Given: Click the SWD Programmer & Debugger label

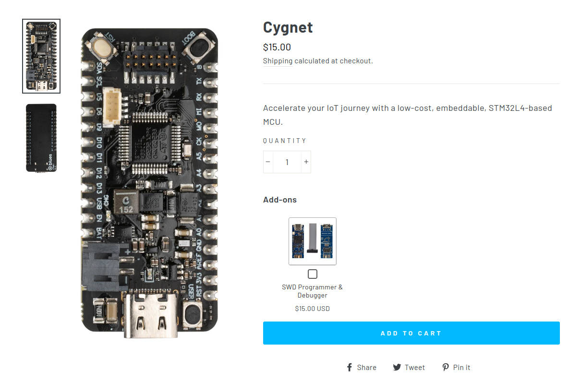Looking at the screenshot, I should pos(313,291).
